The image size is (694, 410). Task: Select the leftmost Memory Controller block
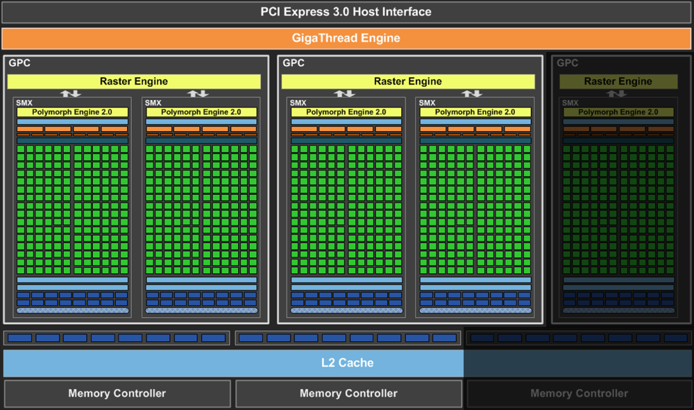coord(117,393)
